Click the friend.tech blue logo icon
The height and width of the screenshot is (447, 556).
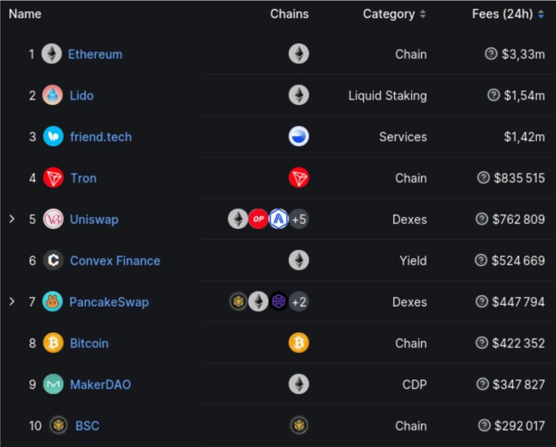pyautogui.click(x=53, y=137)
